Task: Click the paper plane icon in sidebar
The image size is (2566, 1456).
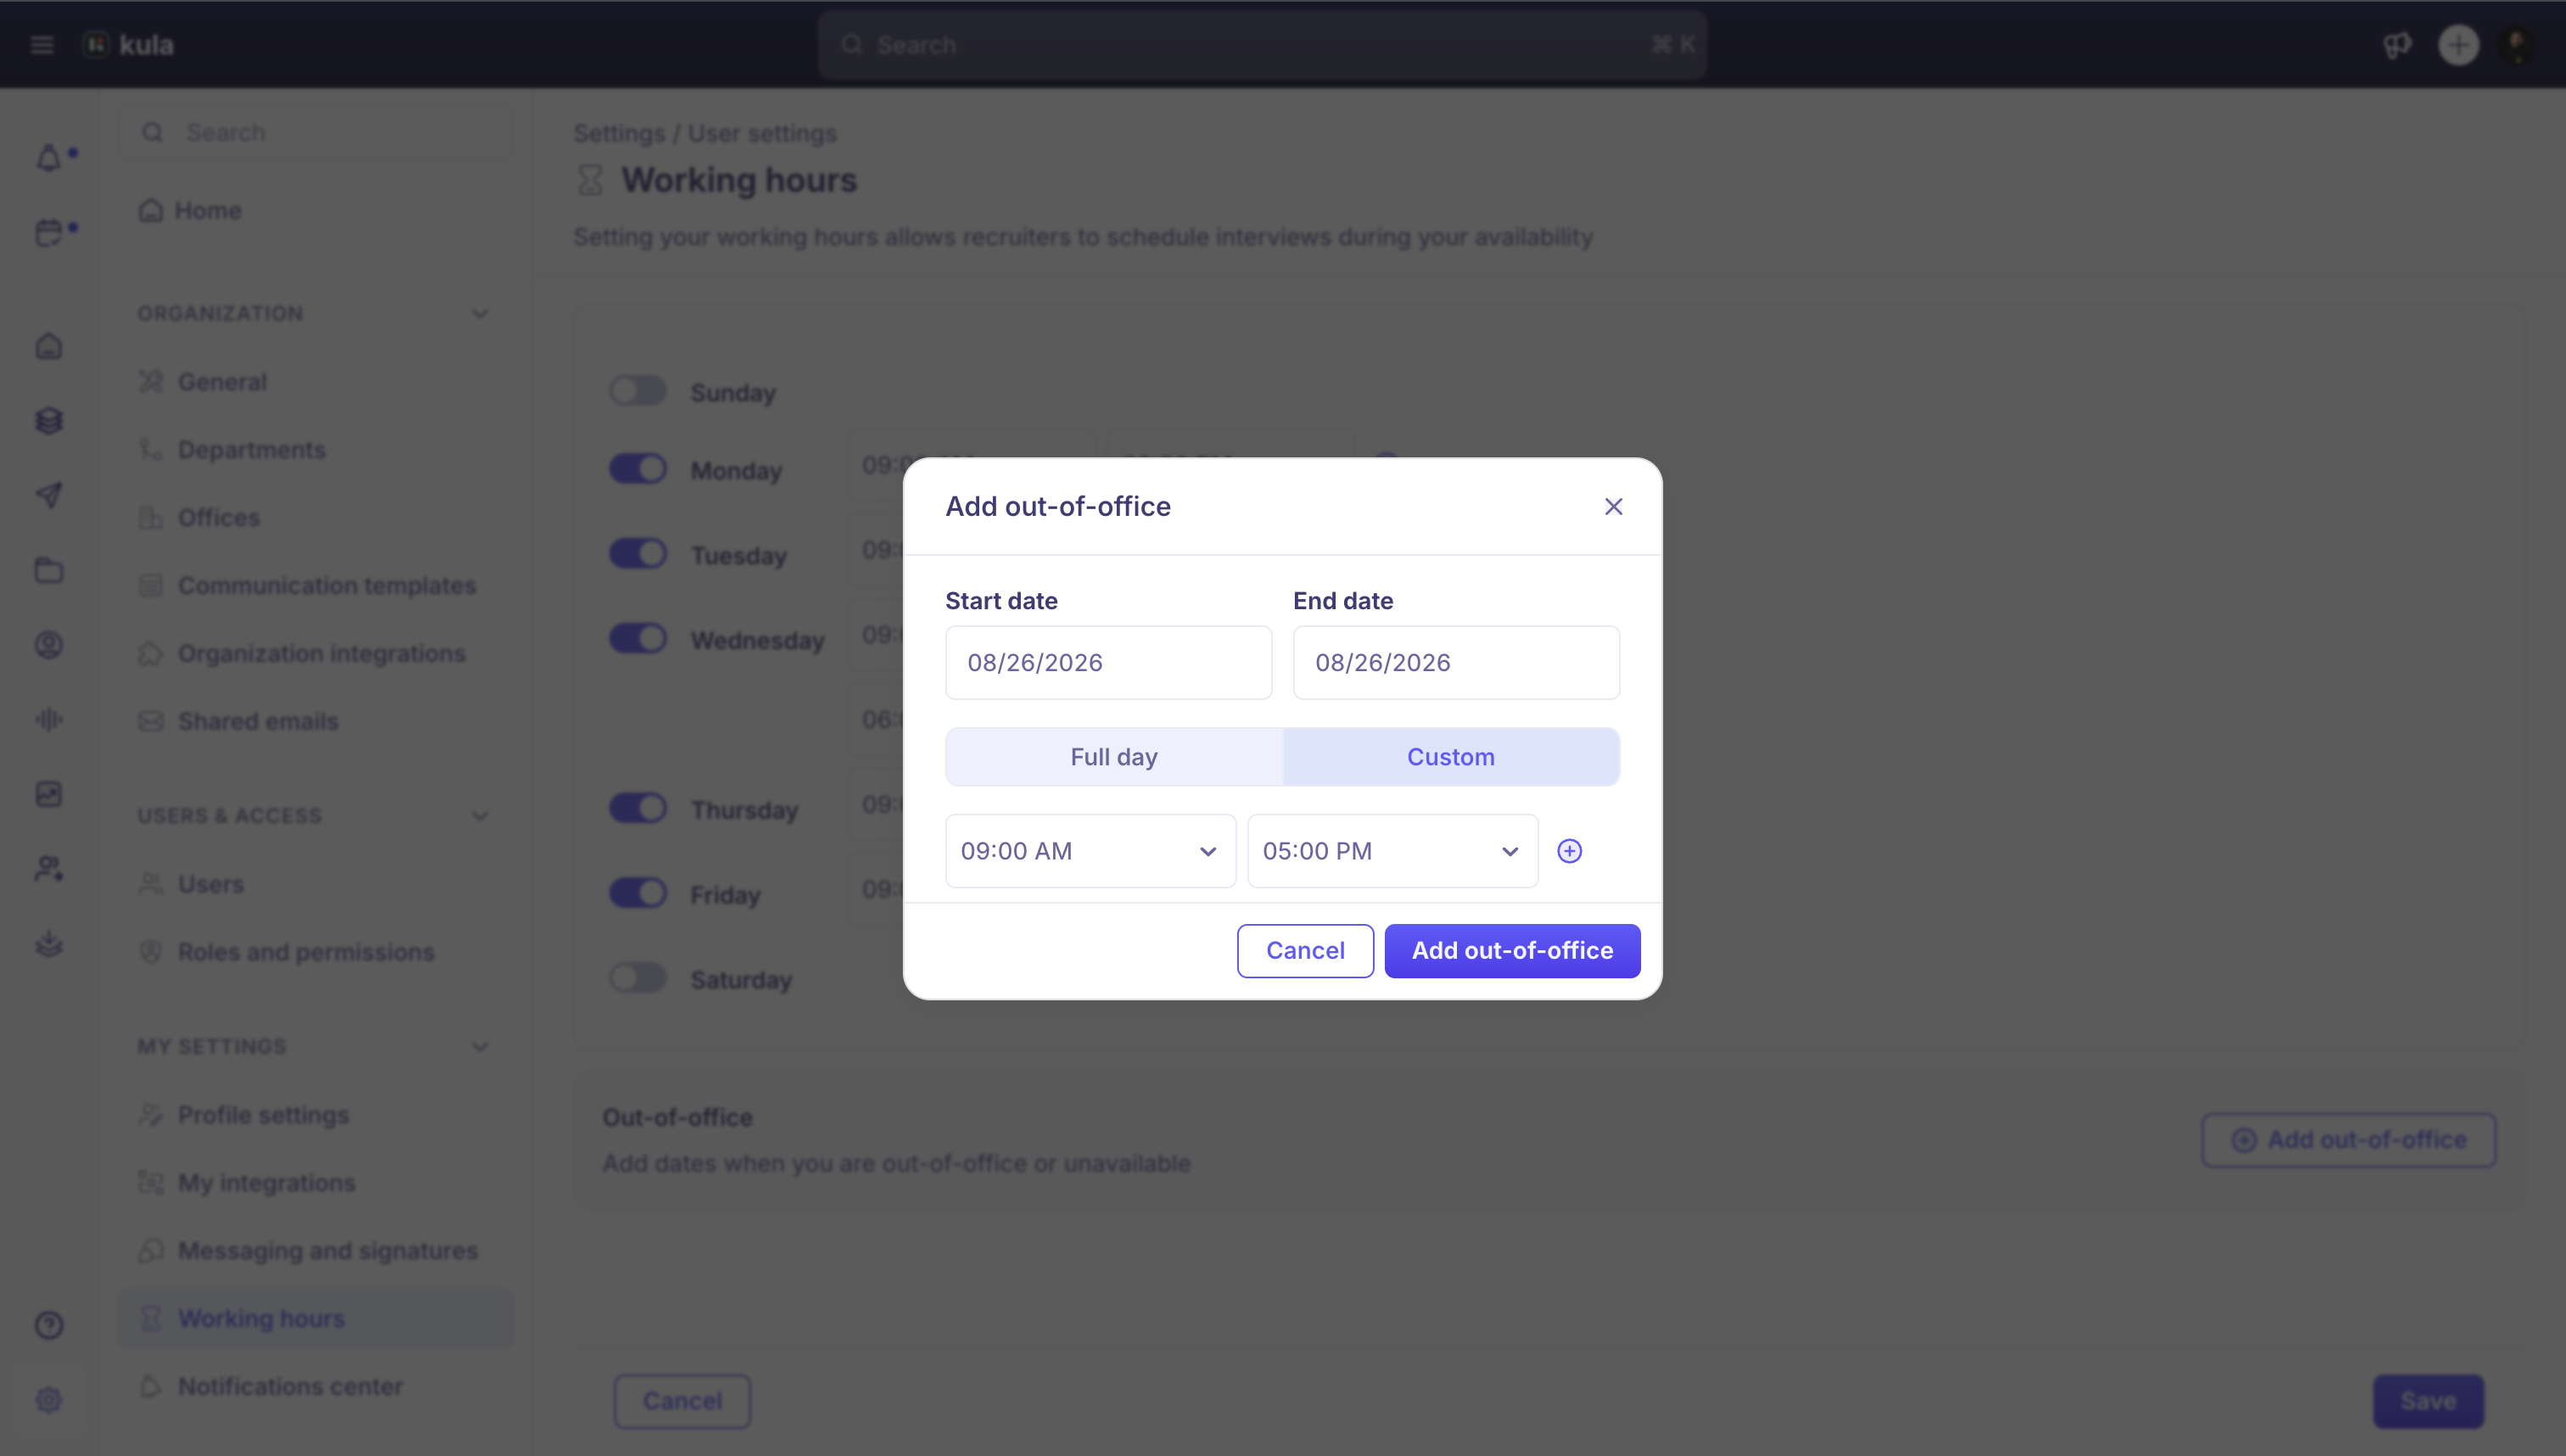Action: click(48, 495)
